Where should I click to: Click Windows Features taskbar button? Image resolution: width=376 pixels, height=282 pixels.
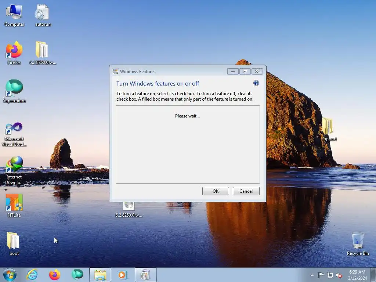(x=145, y=275)
